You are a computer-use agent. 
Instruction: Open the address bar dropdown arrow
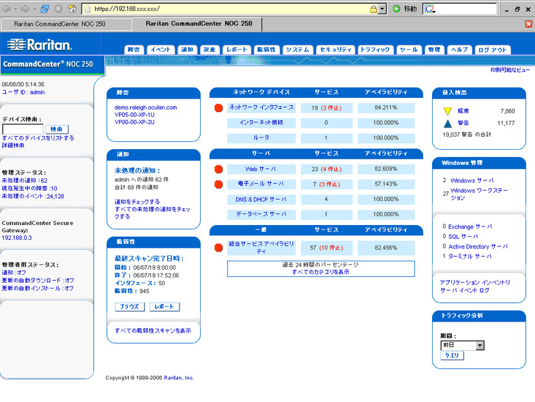[383, 9]
